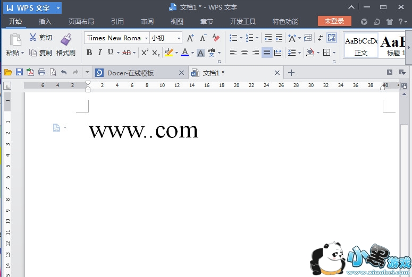Add a new document tab with plus
The width and height of the screenshot is (412, 277).
[291, 73]
